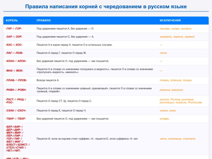Click the dash in the -КАС- exceptions cell
The width and height of the screenshot is (212, 159).
point(161,45)
